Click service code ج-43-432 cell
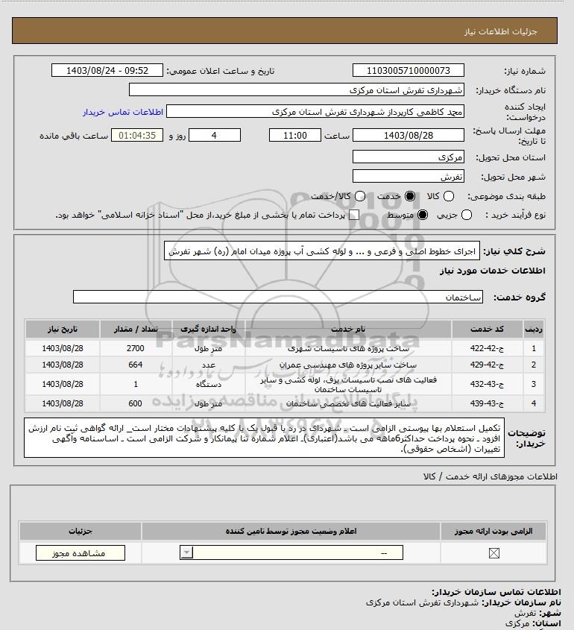Viewport: 574px width, 630px height. click(x=487, y=384)
